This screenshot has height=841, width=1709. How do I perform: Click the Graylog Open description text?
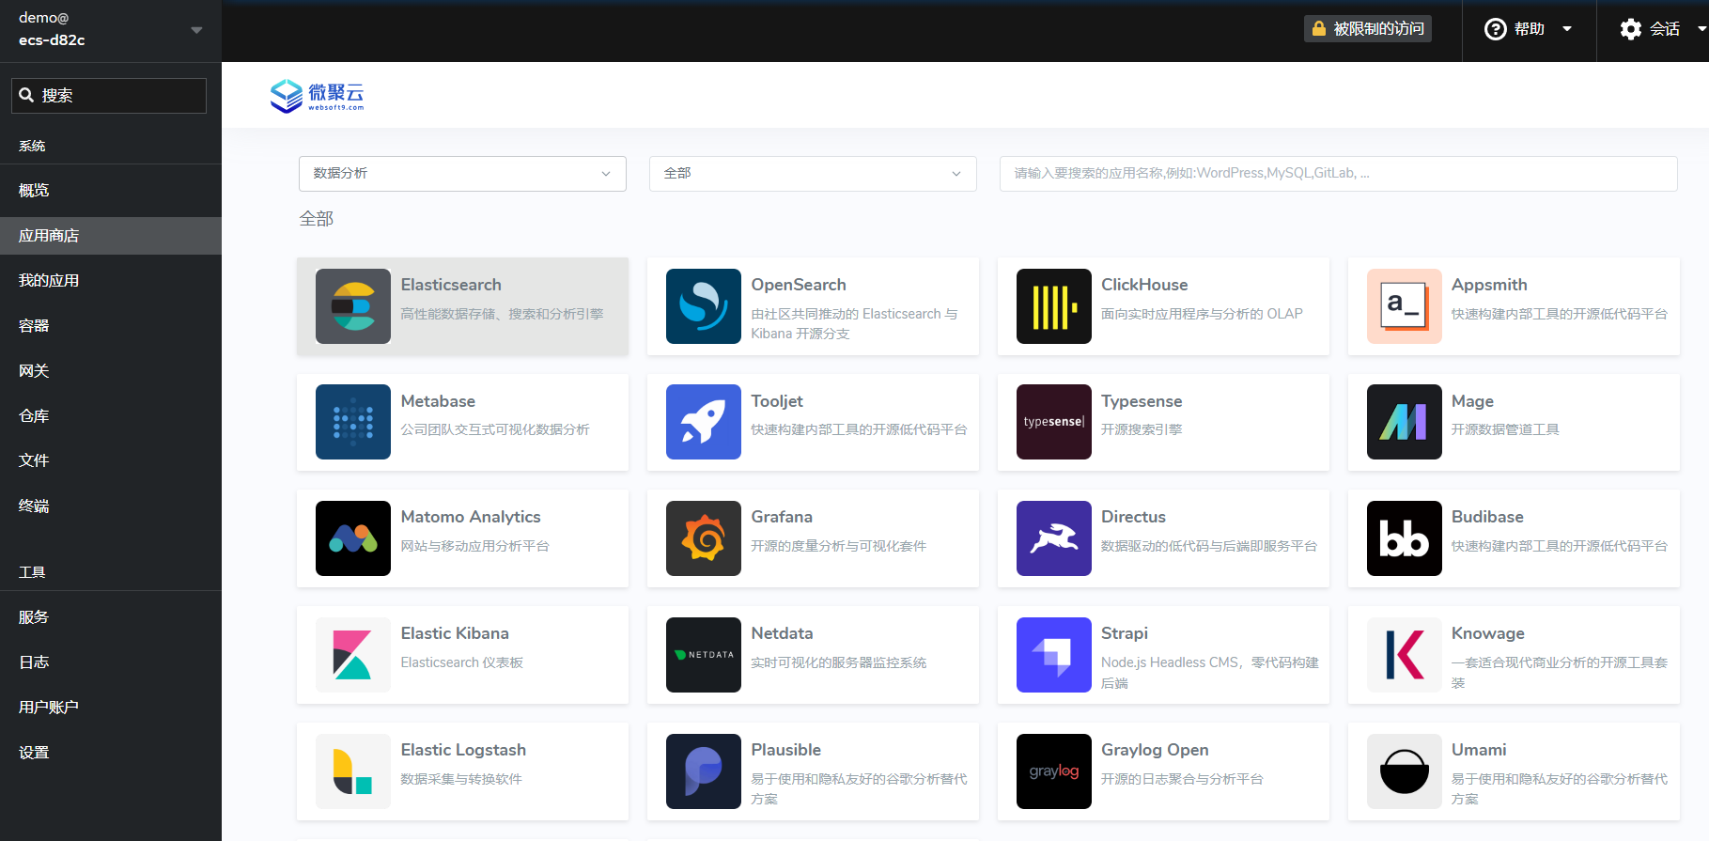pos(1182,779)
